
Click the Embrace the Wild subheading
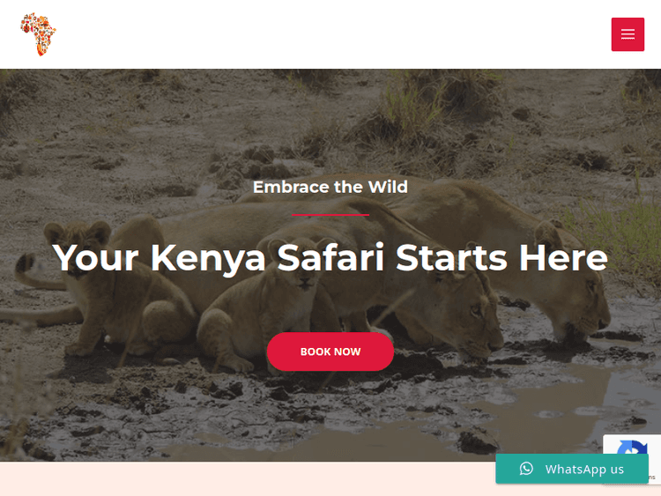point(330,187)
